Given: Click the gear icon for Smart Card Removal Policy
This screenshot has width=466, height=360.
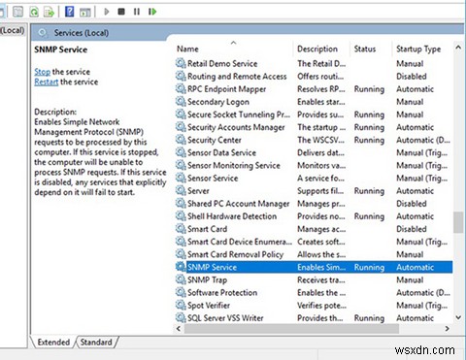Looking at the screenshot, I should (x=181, y=254).
